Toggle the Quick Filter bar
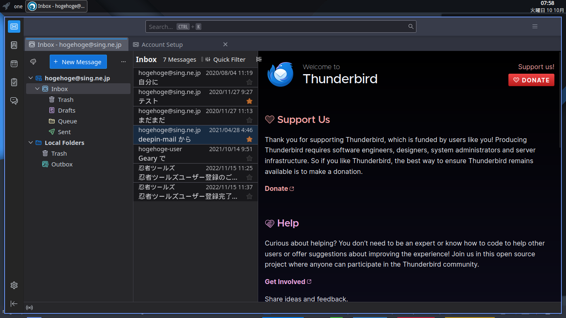The image size is (566, 318). (x=225, y=59)
